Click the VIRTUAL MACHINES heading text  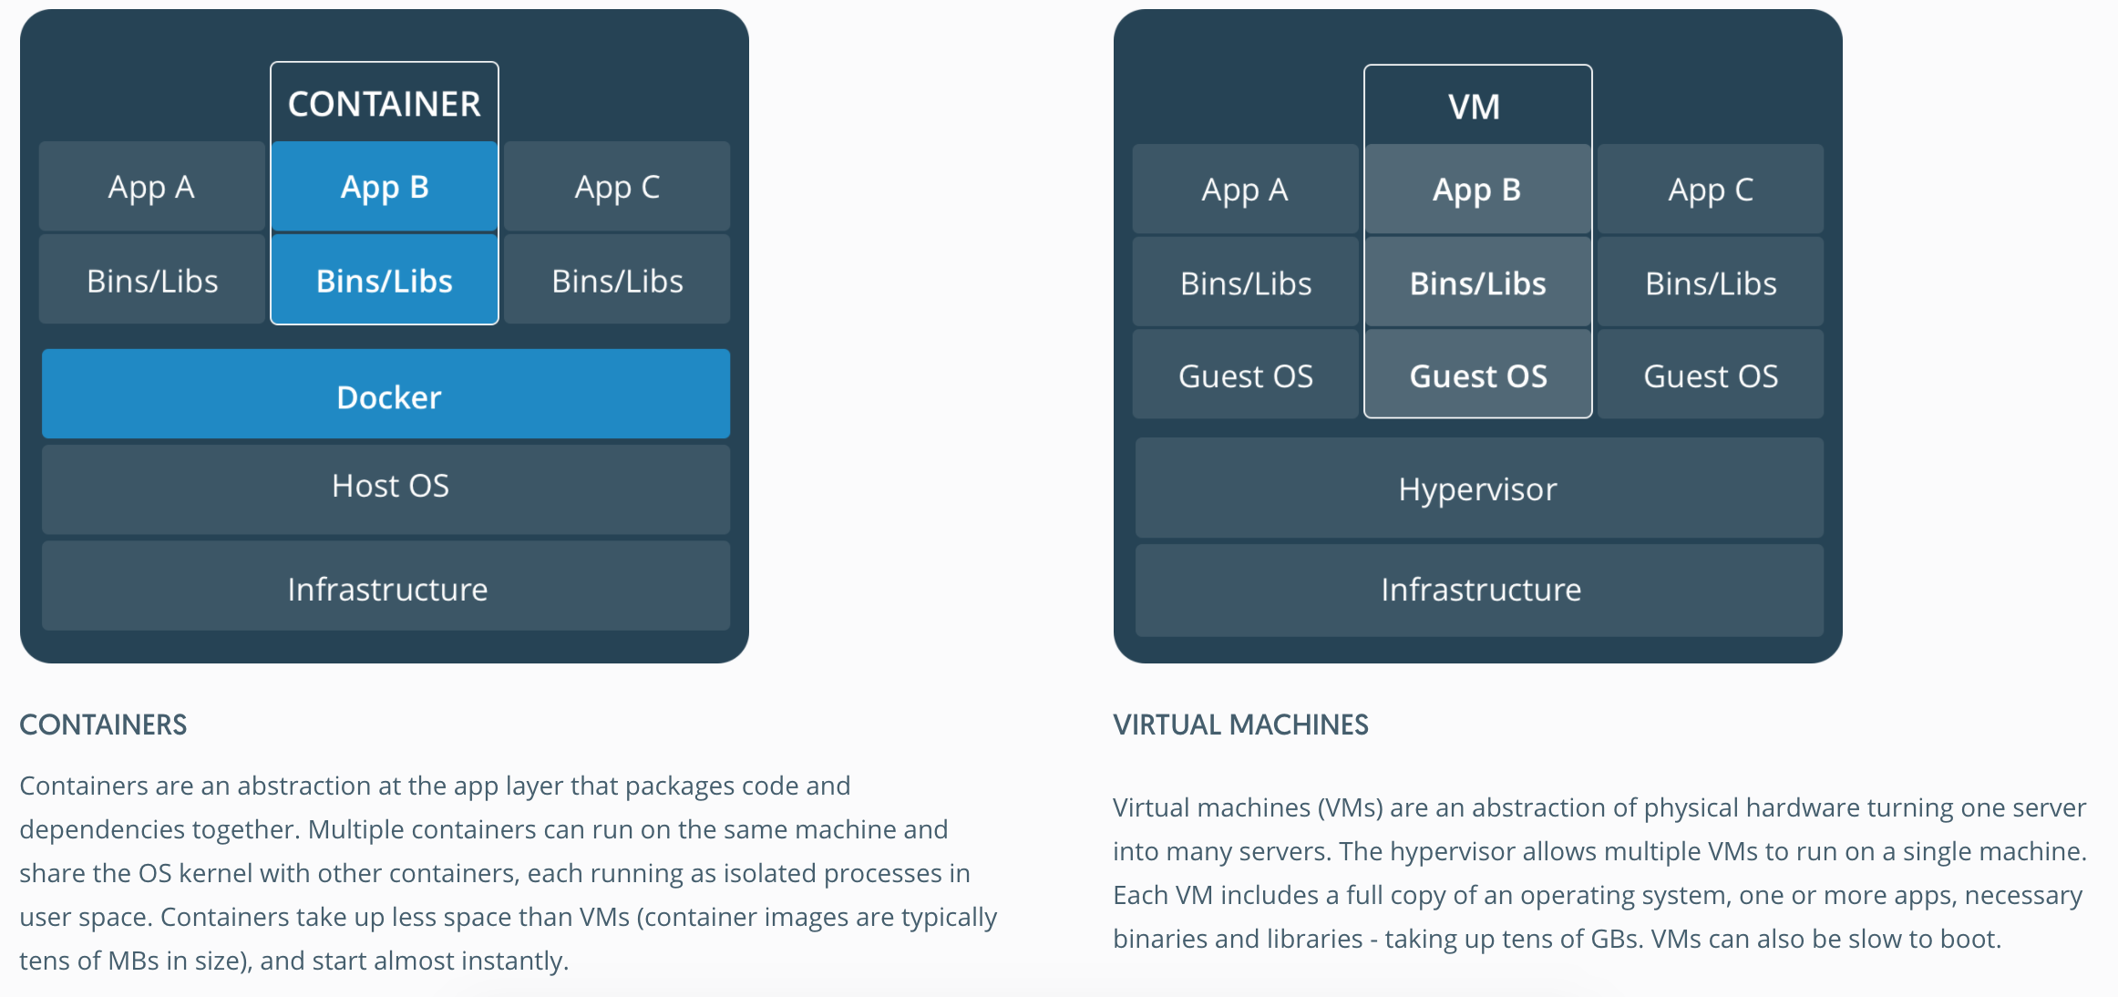click(1240, 725)
